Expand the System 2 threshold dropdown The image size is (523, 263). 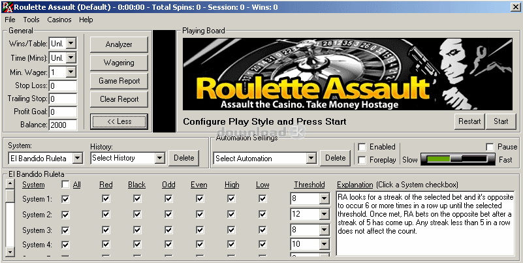click(325, 214)
